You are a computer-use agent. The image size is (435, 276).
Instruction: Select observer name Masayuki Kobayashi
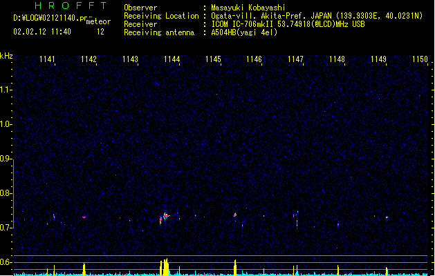point(248,8)
